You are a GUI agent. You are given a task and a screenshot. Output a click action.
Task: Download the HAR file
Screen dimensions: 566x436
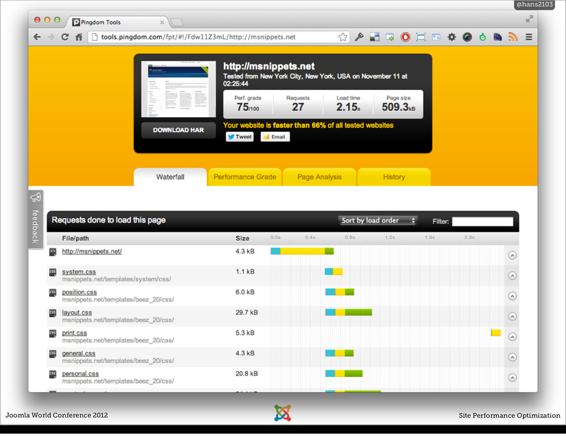pyautogui.click(x=178, y=130)
